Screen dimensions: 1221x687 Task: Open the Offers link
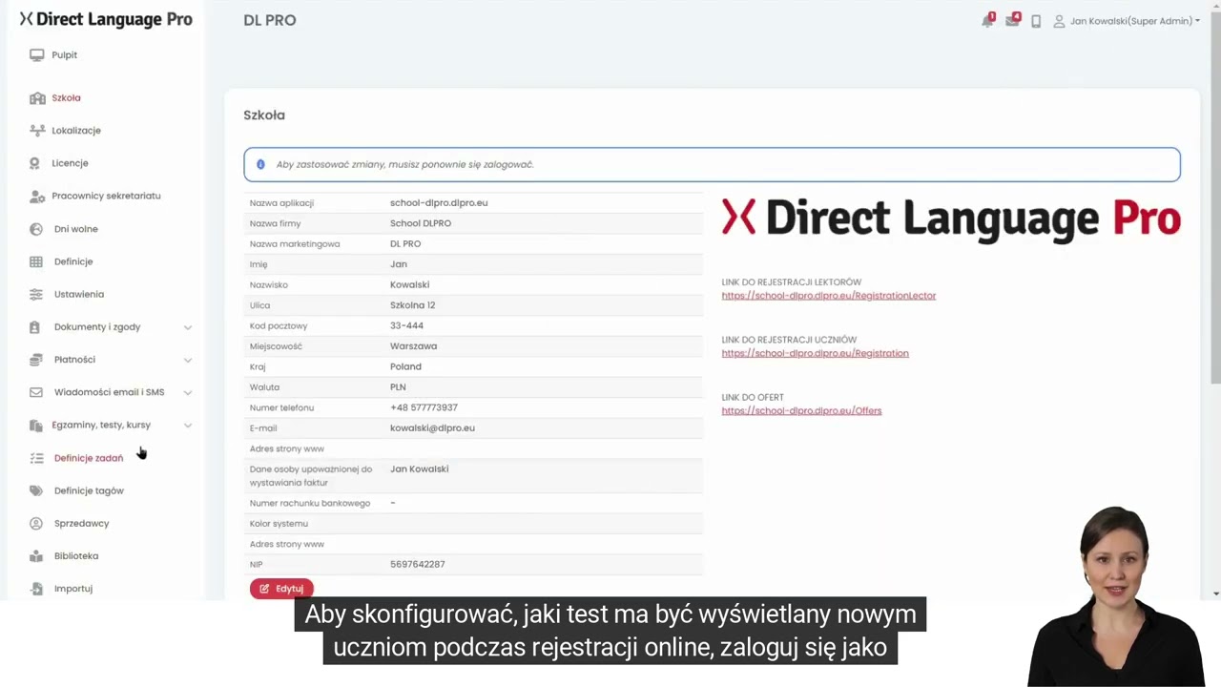click(801, 411)
